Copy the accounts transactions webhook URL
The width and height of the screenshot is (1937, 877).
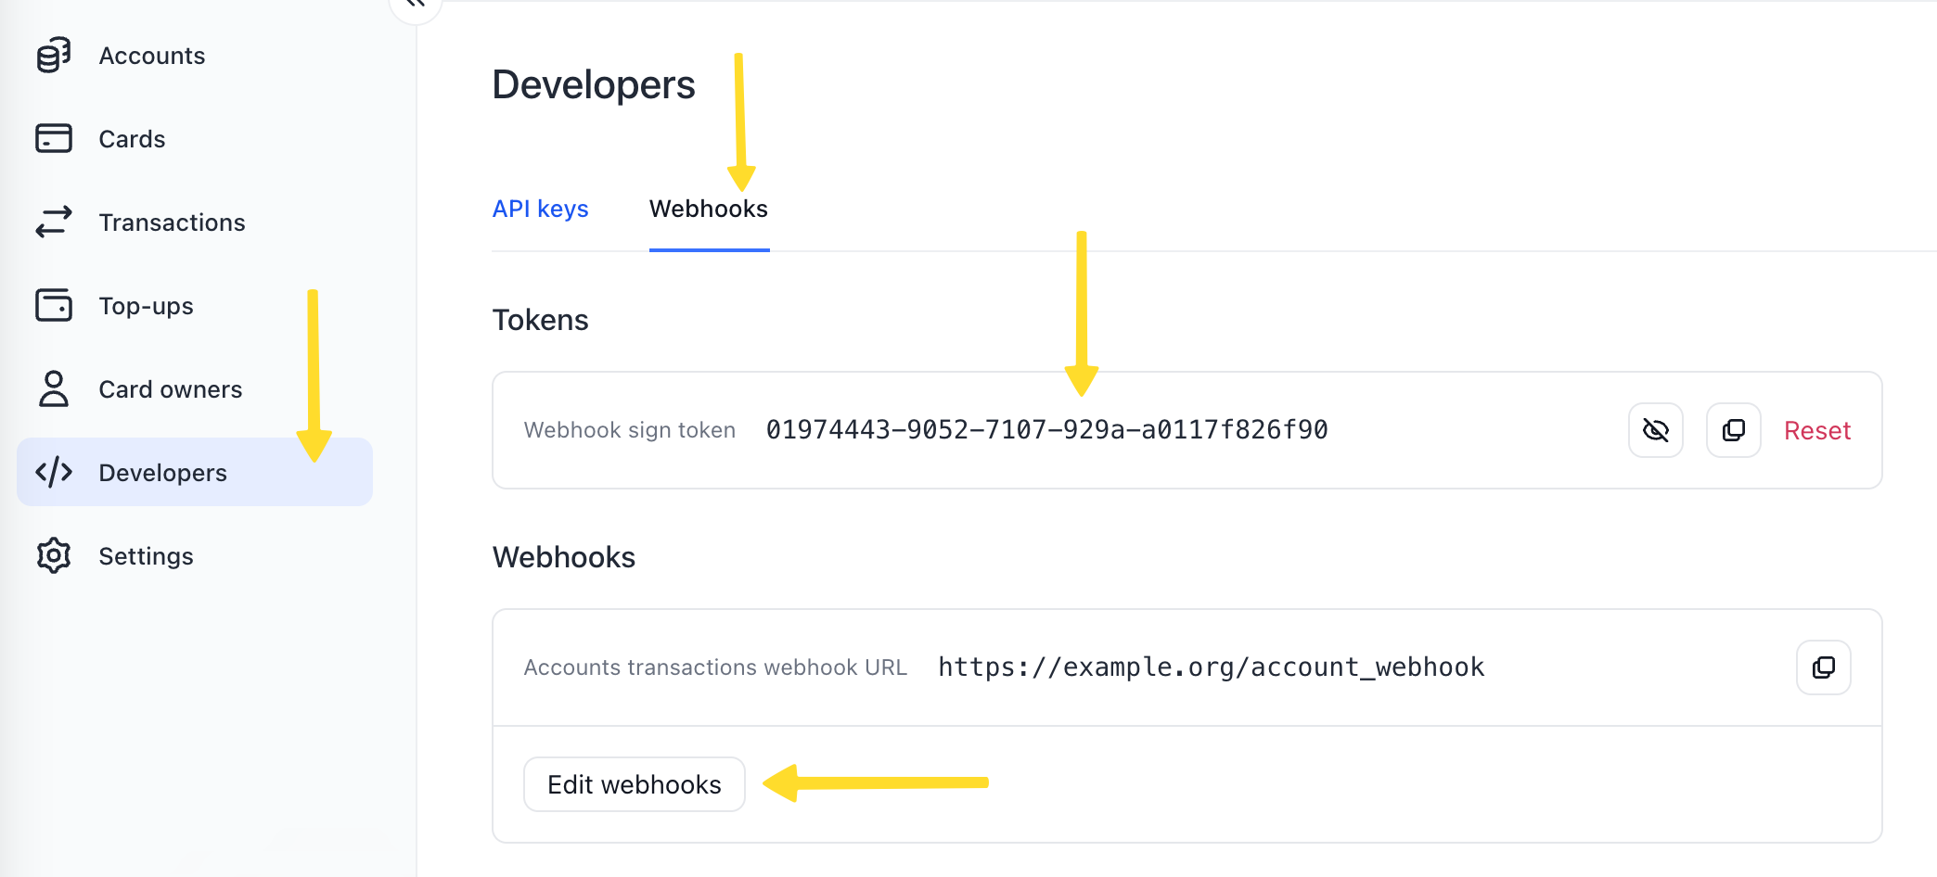tap(1823, 667)
